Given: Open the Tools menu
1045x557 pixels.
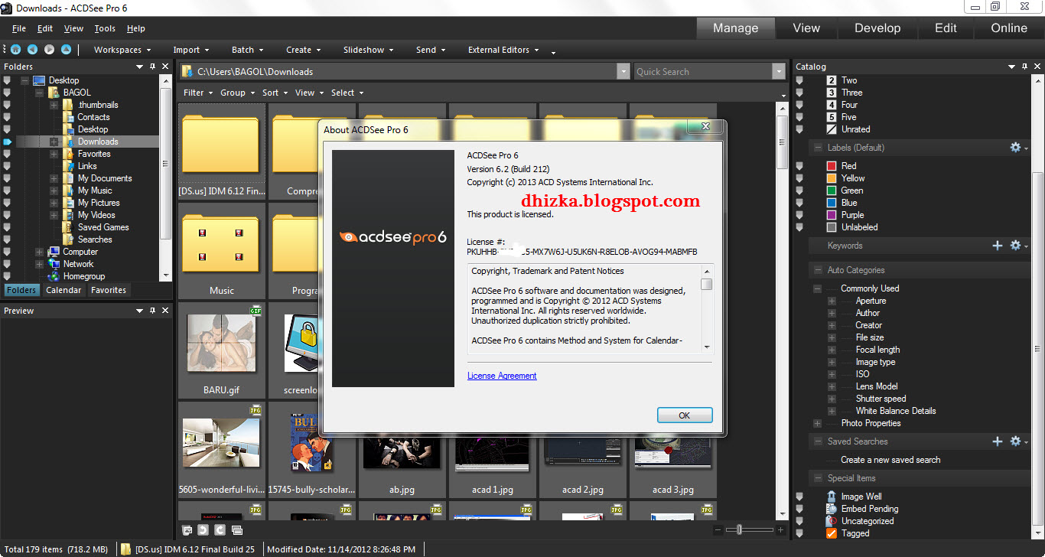Looking at the screenshot, I should click(105, 28).
